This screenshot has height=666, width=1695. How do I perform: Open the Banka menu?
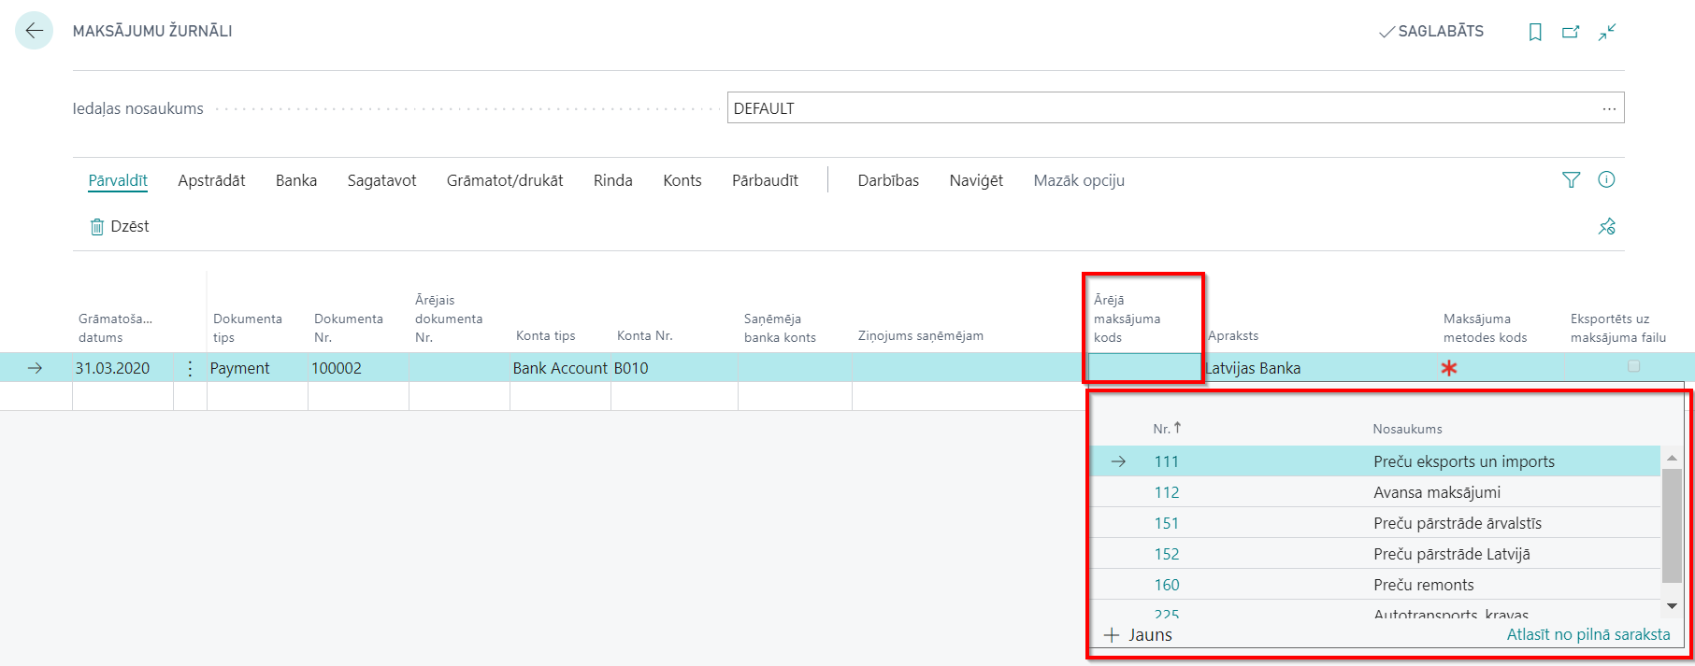tap(296, 180)
